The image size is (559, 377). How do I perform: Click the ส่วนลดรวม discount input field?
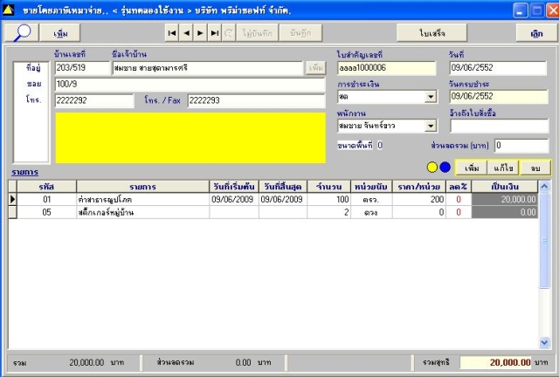[x=521, y=146]
